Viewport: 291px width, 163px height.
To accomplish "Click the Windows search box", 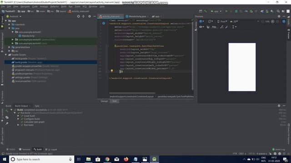I will click(41, 159).
